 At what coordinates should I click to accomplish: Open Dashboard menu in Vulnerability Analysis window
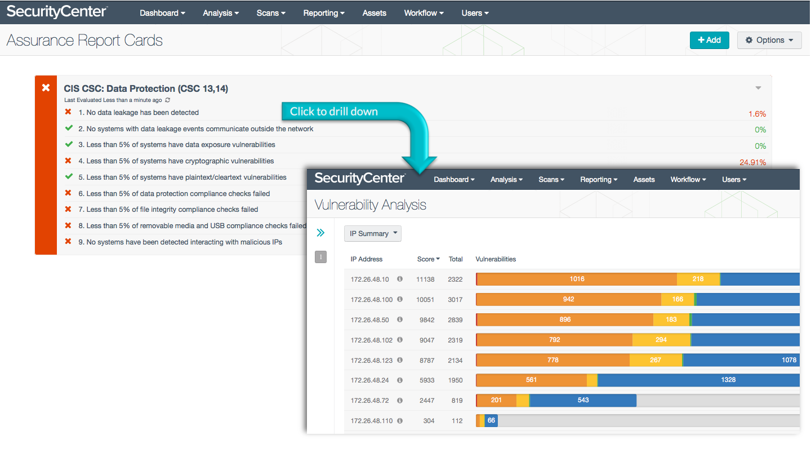point(454,179)
